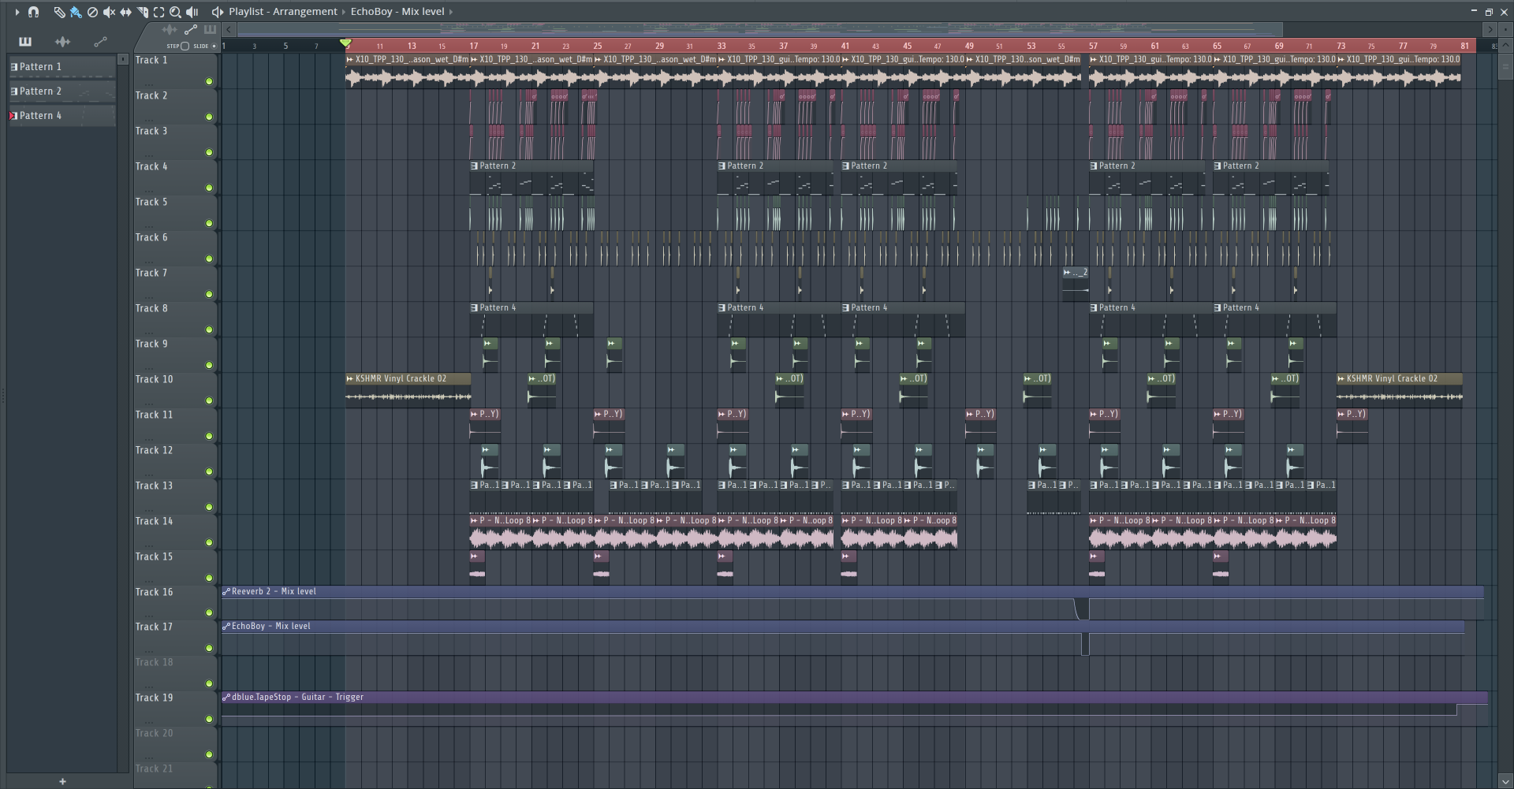Click the horizontal timeline scrollbar thumb

(x=760, y=30)
